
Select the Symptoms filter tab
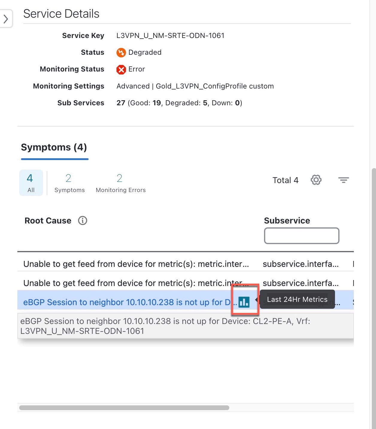coord(69,182)
